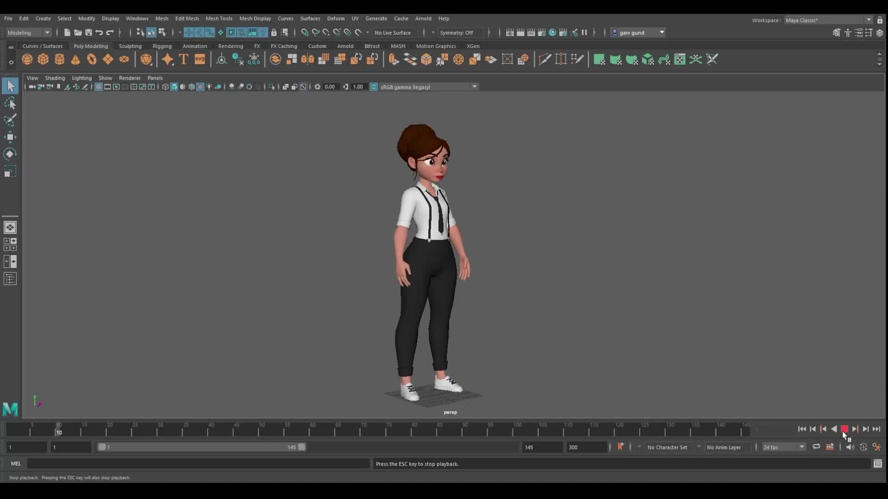Create a polygon sphere from the shelf

click(x=27, y=59)
